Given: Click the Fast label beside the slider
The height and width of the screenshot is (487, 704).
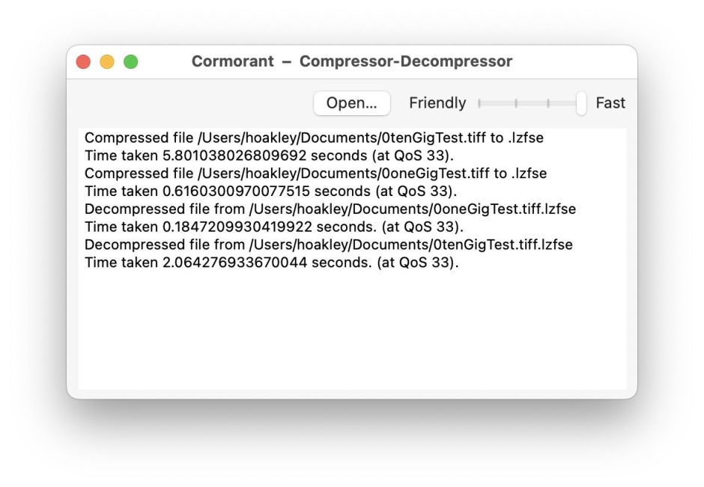Looking at the screenshot, I should tap(610, 103).
